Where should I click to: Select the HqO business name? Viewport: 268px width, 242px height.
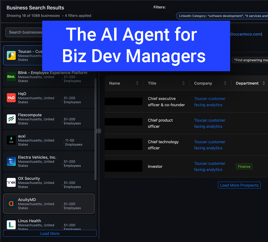pyautogui.click(x=22, y=94)
